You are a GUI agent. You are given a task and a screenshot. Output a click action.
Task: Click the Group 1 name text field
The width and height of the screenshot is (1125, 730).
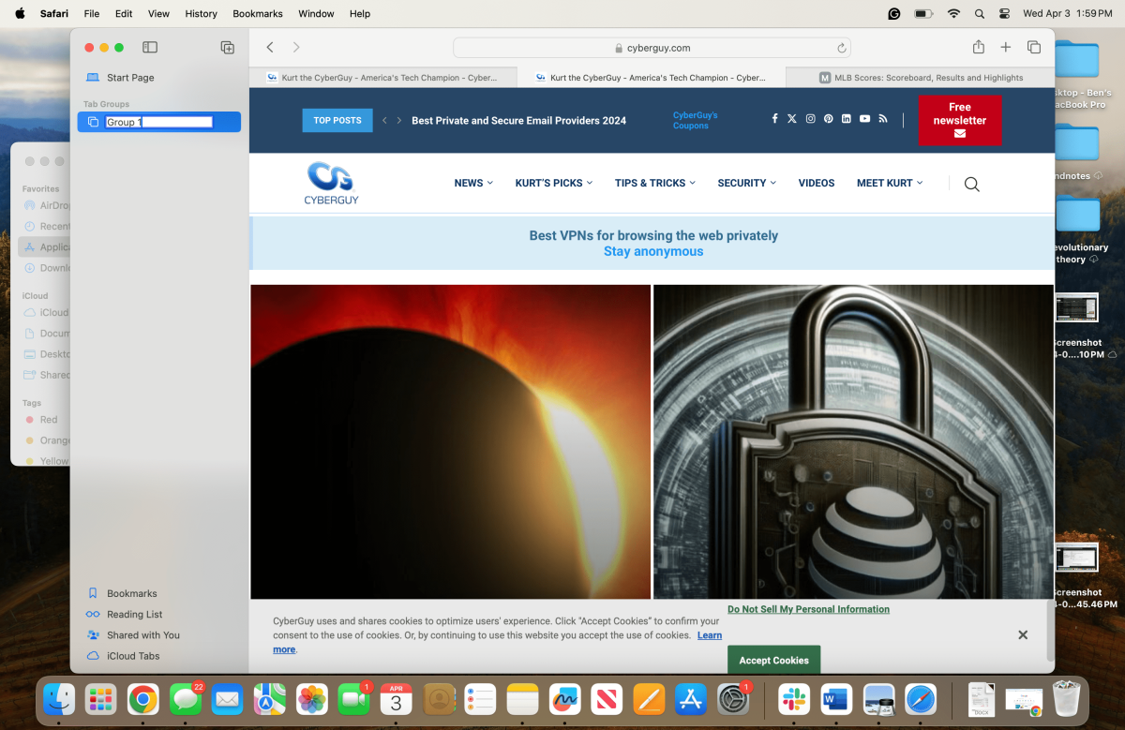click(158, 122)
